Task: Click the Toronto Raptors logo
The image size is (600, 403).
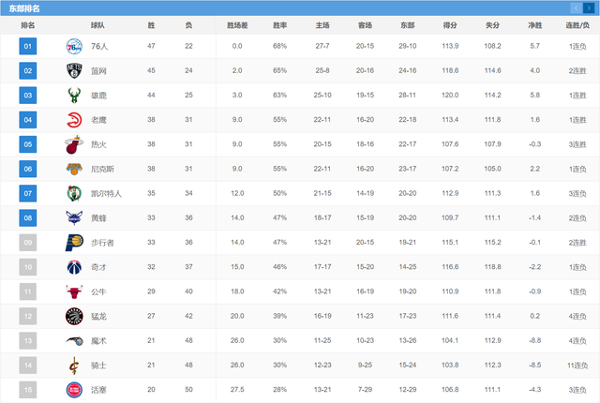Action: coord(74,316)
